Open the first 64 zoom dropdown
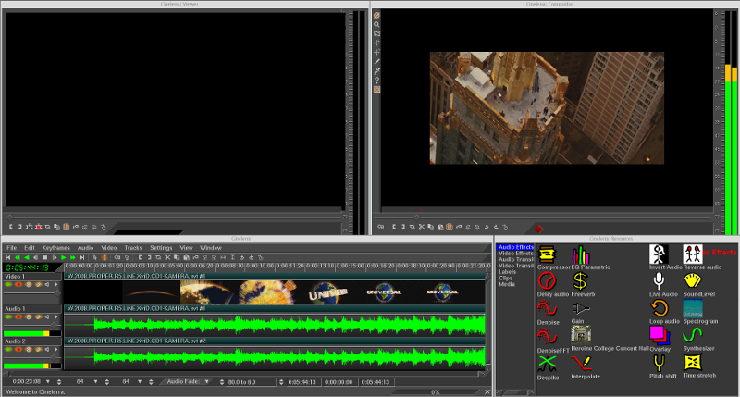 [x=95, y=382]
